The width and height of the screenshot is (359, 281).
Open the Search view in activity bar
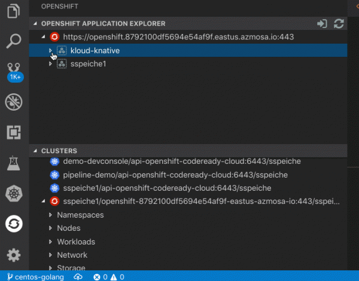(x=13, y=41)
